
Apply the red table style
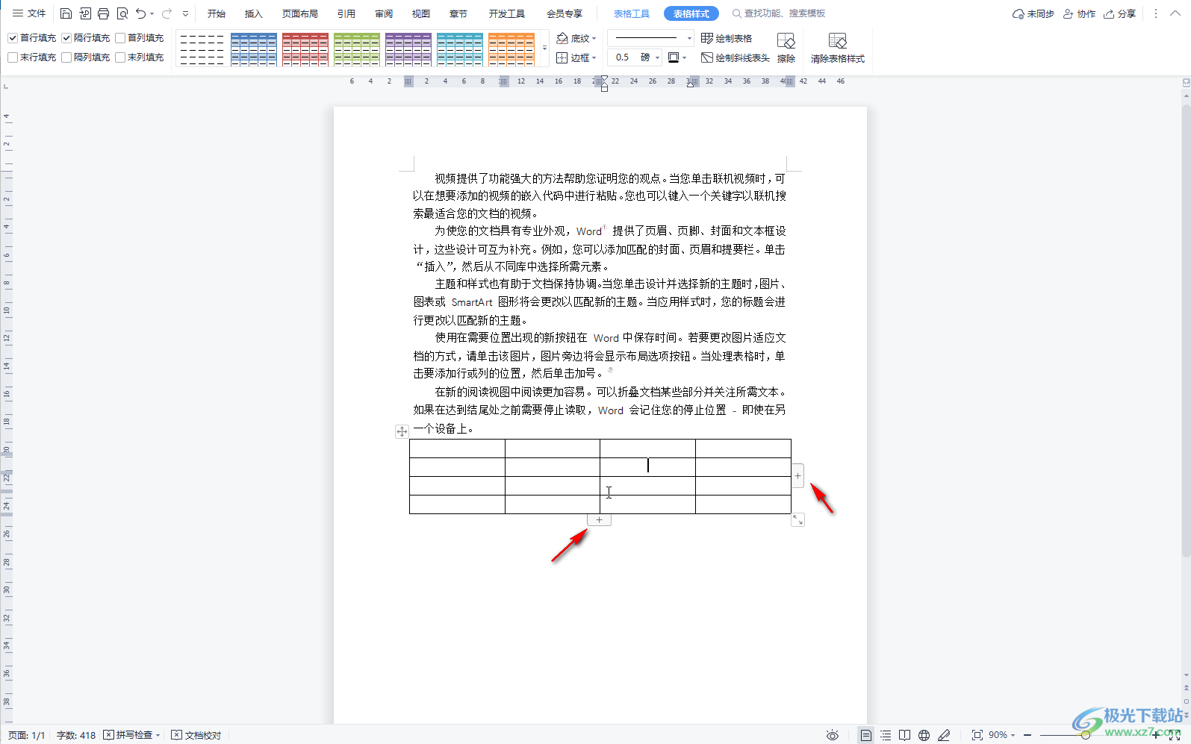[x=305, y=49]
